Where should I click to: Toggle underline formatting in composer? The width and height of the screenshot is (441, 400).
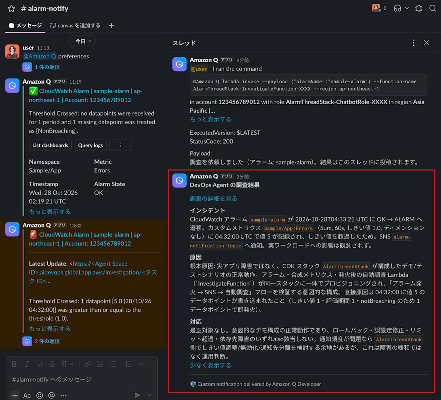[x=39, y=364]
